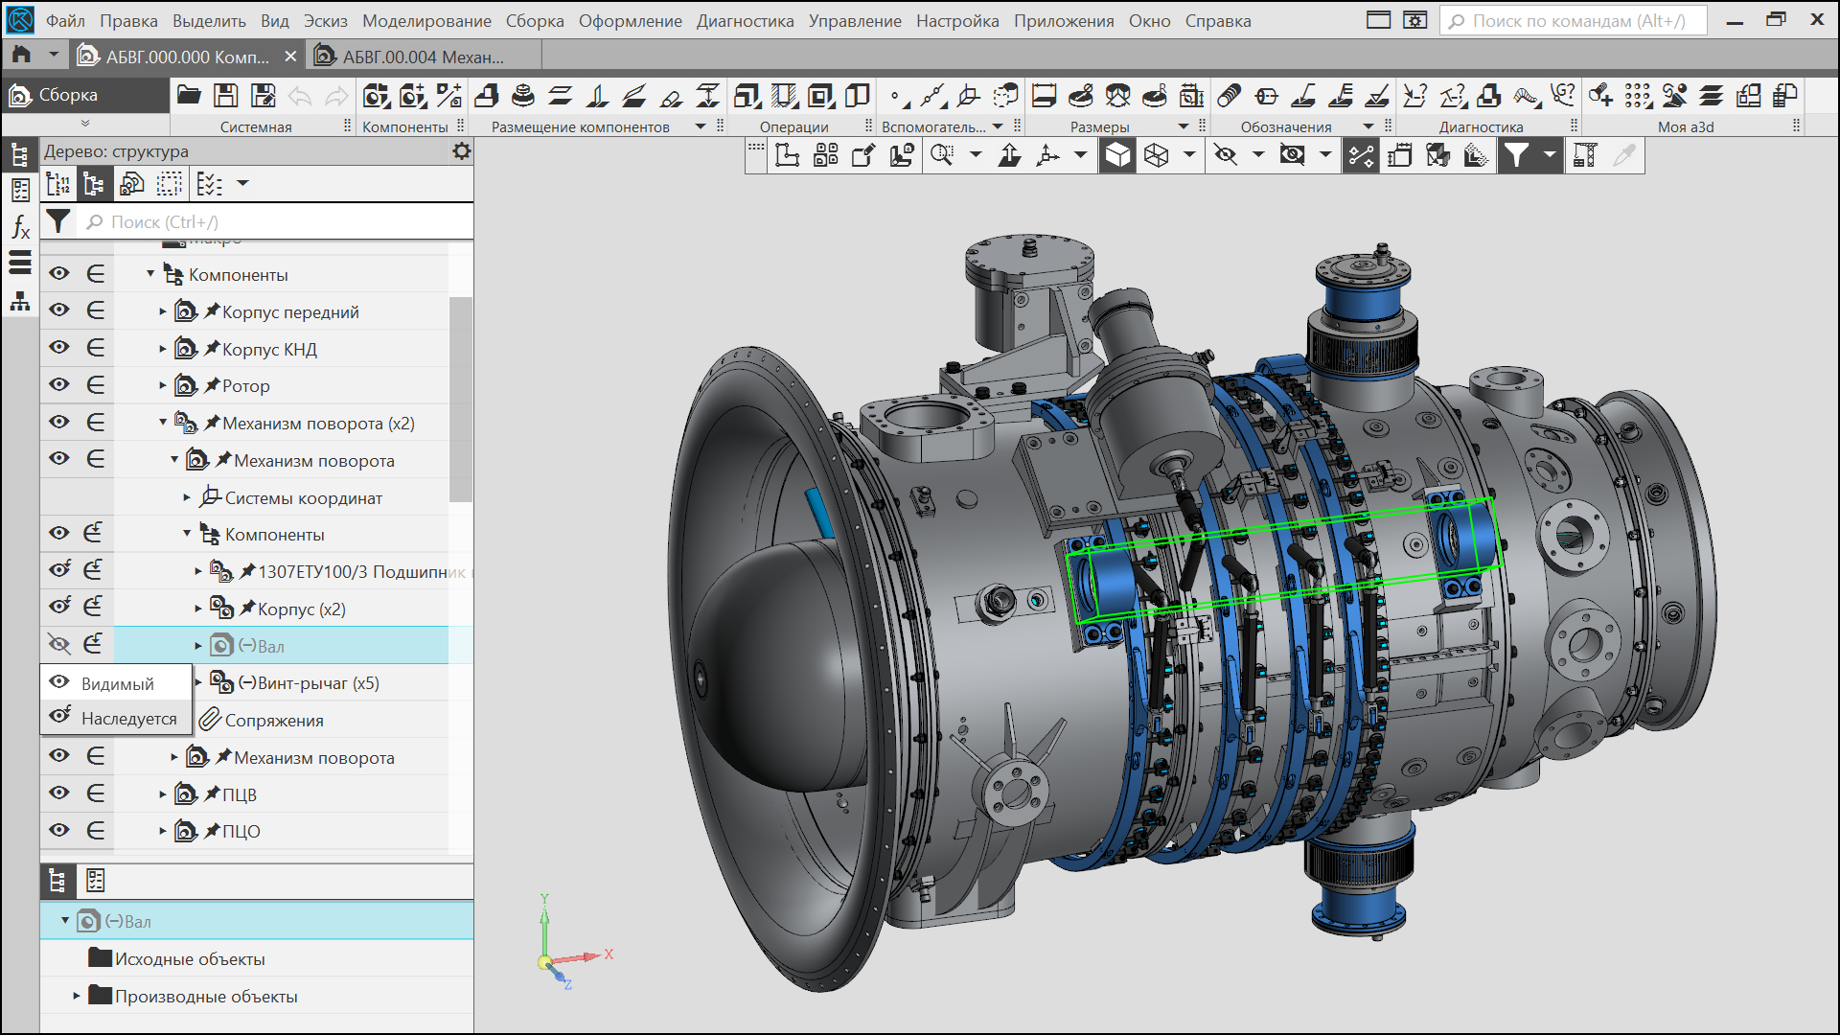The width and height of the screenshot is (1840, 1035).
Task: Select shaded solid cube display mode
Action: click(x=1117, y=155)
